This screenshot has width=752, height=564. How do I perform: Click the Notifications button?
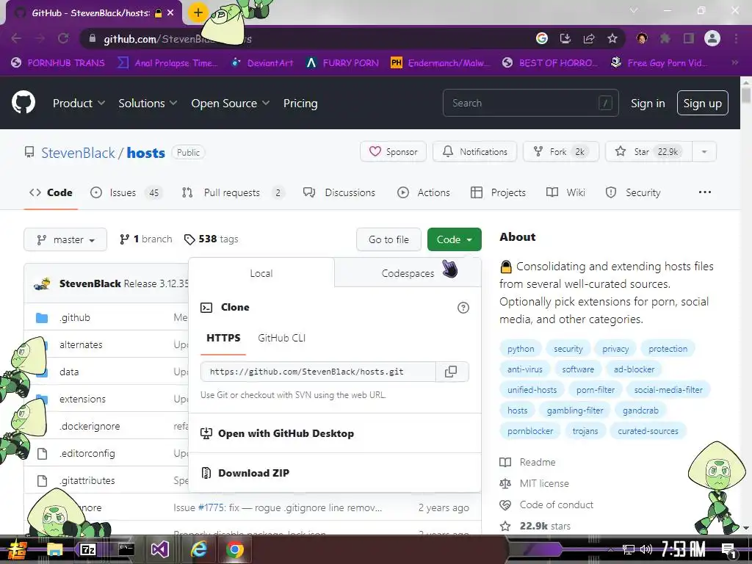[475, 151]
